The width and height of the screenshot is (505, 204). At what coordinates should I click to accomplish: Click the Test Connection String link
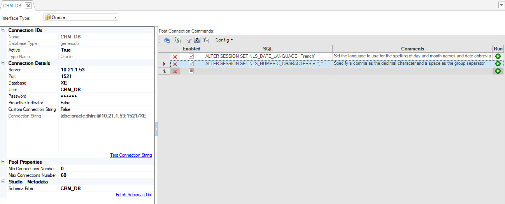pyautogui.click(x=131, y=155)
